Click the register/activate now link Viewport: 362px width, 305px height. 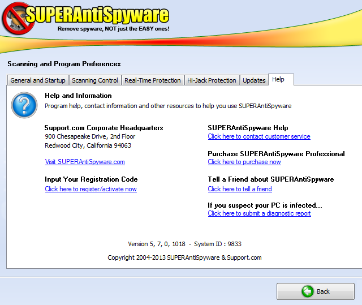[90, 189]
